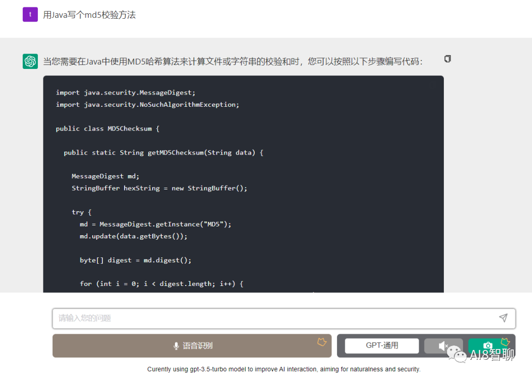Click the crown badge on the camera button
This screenshot has width=532, height=378.
tap(505, 342)
